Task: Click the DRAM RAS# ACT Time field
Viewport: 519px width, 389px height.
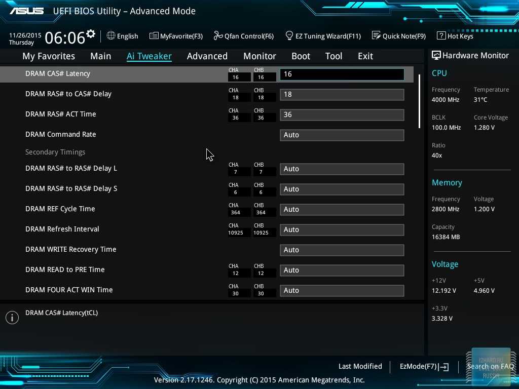Action: coord(342,115)
